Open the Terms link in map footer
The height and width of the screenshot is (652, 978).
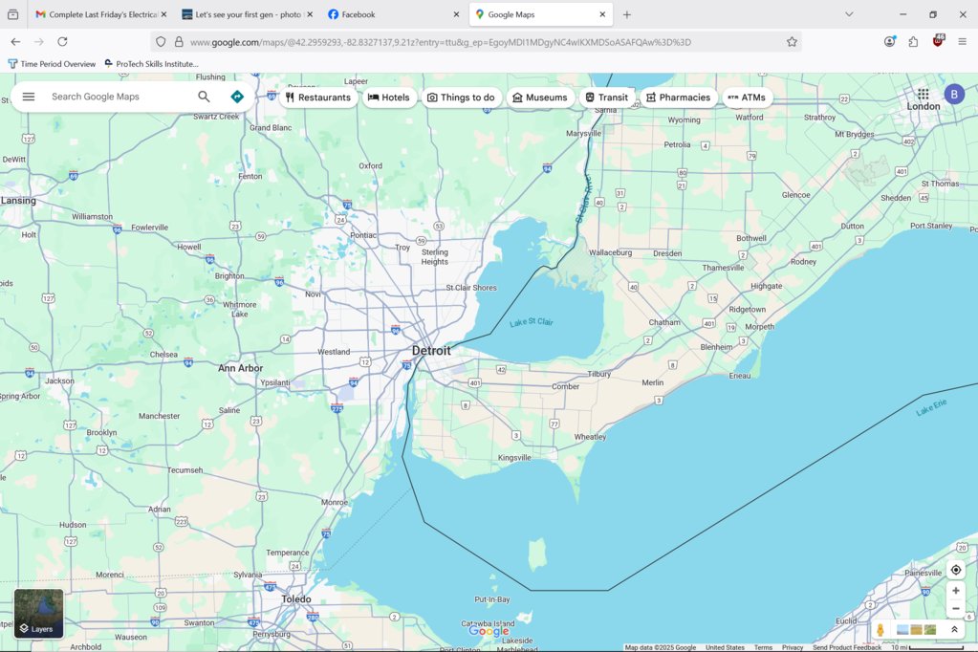pos(763,647)
